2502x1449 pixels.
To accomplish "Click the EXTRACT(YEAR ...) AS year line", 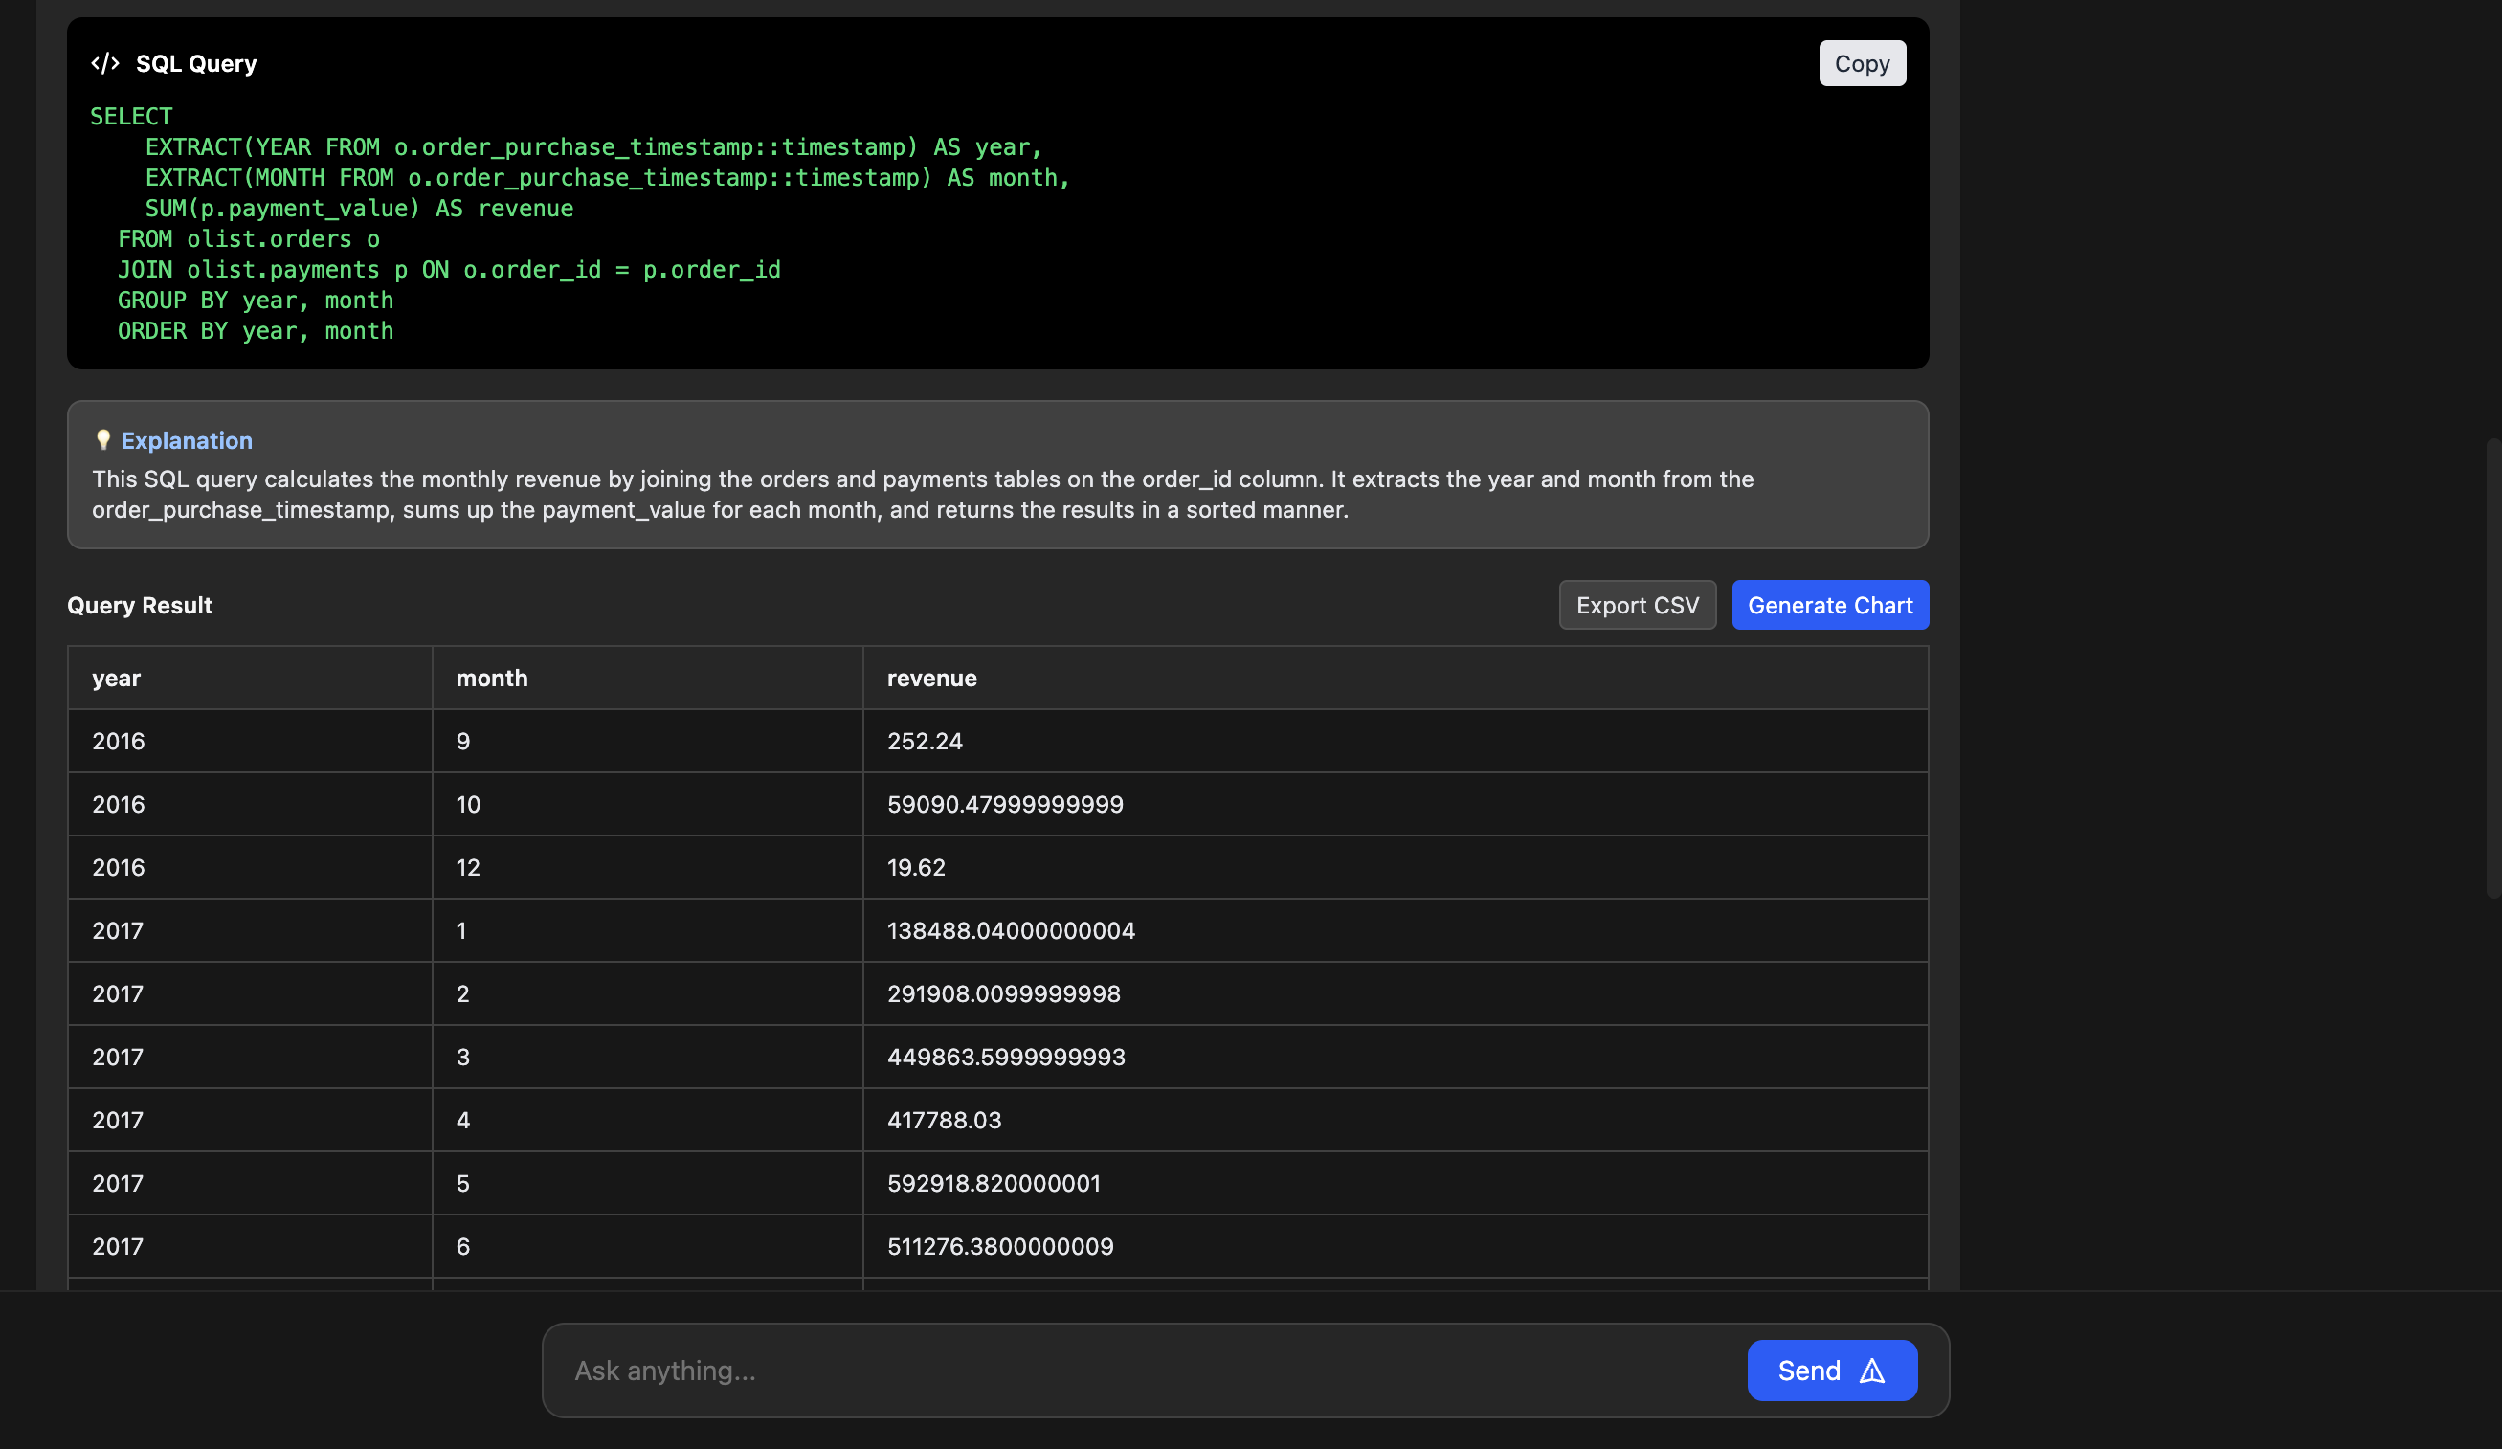I will 593,146.
